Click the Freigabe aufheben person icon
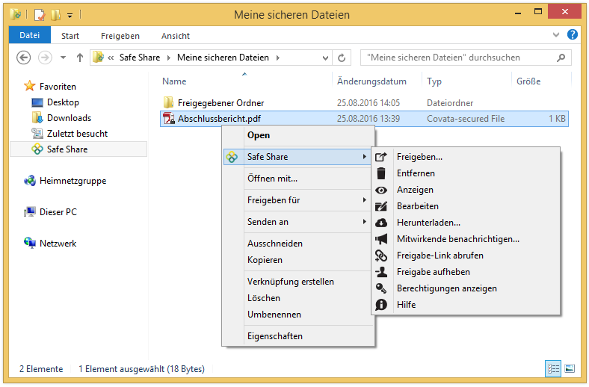The width and height of the screenshot is (589, 387). point(381,272)
